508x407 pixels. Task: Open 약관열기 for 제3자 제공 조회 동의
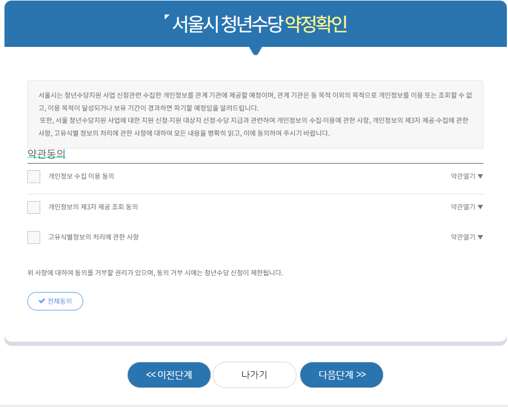pos(467,207)
